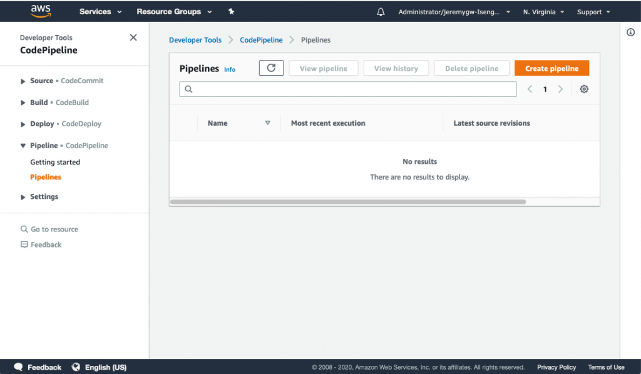The width and height of the screenshot is (641, 374).
Task: Sort pipelines by Name column arrow
Action: 268,123
